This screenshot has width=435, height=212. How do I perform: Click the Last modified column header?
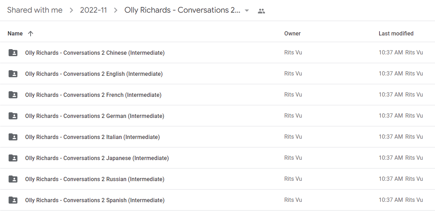click(396, 34)
